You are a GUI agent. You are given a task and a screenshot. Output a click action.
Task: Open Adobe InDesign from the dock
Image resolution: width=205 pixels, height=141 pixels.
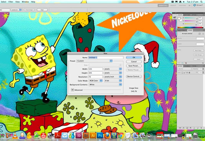pyautogui.click(x=79, y=136)
